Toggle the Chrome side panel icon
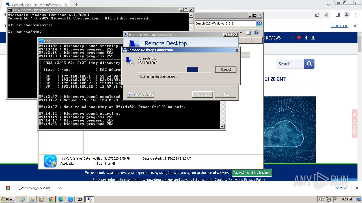This screenshot has width=362, height=203. tap(337, 15)
